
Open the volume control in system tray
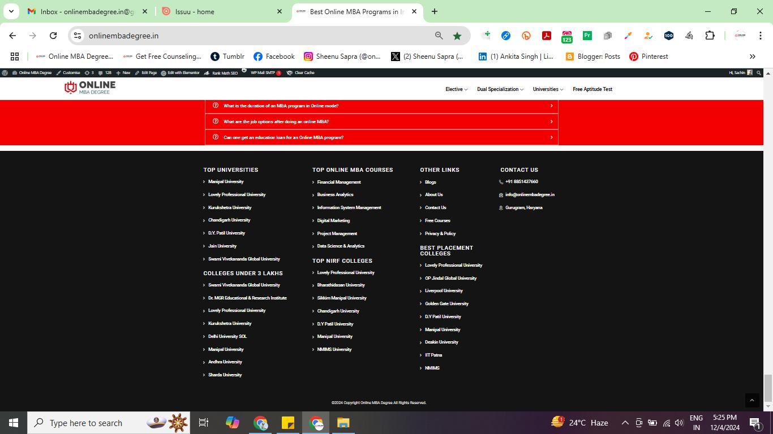(679, 423)
